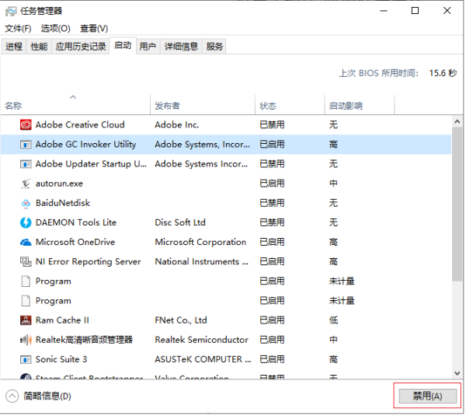The height and width of the screenshot is (416, 466).
Task: Sort by the 状态 column header
Action: [x=290, y=105]
